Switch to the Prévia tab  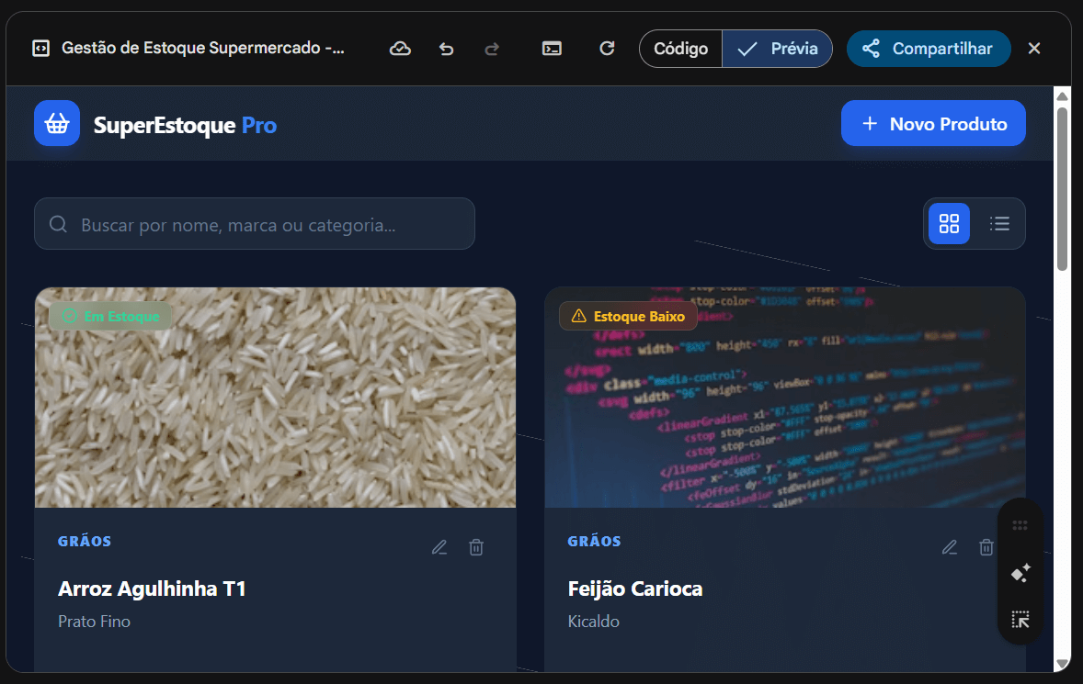coord(777,49)
